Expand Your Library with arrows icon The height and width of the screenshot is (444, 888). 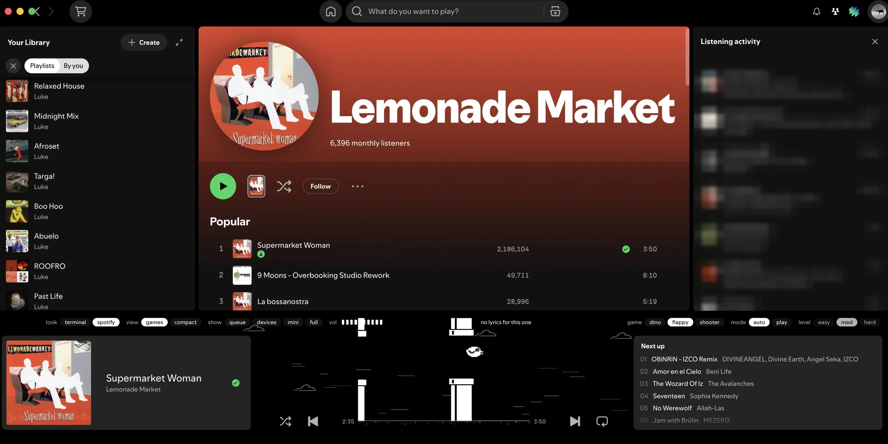click(x=179, y=43)
